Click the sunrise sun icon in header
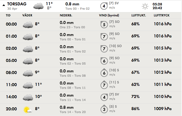This screenshot has width=182, height=116. [145, 6]
